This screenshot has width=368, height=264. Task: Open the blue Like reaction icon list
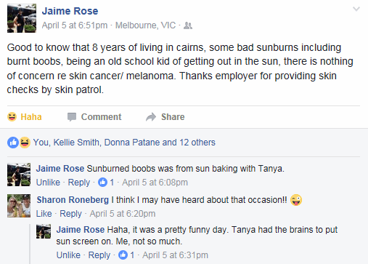13,143
